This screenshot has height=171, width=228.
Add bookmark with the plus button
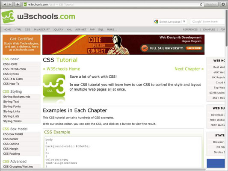click(18, 4)
